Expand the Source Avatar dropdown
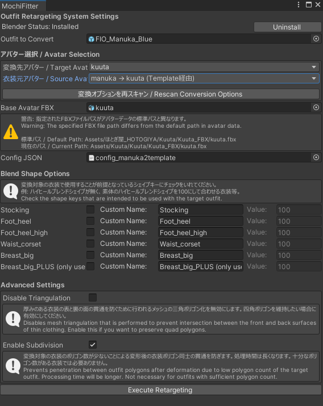This screenshot has width=323, height=406. (x=204, y=78)
